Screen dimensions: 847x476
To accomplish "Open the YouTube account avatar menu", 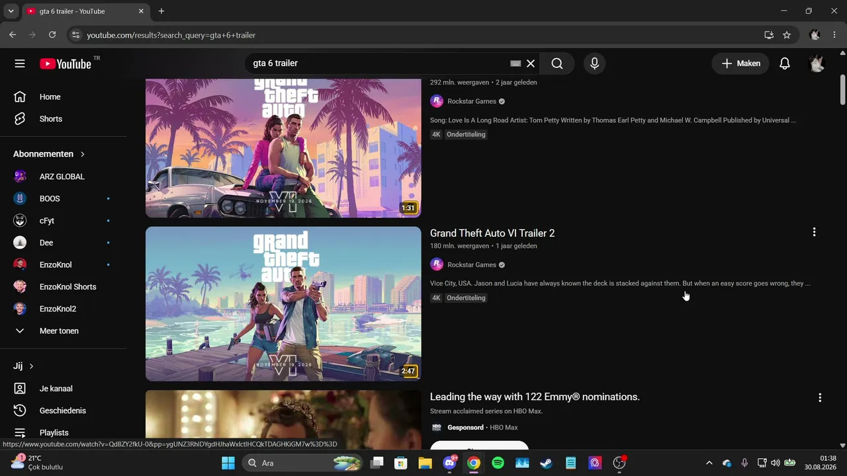I will click(x=817, y=63).
